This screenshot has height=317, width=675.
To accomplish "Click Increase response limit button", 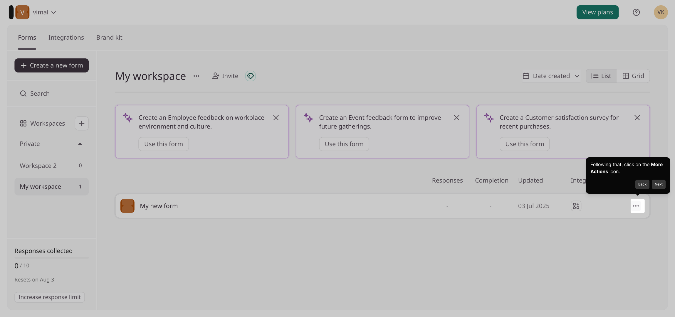I will pyautogui.click(x=50, y=297).
